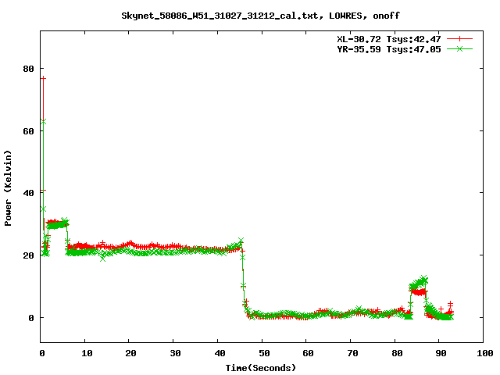
Task: Click legend entry YR-35.59 Tsys:47.05
Action: pyautogui.click(x=389, y=49)
